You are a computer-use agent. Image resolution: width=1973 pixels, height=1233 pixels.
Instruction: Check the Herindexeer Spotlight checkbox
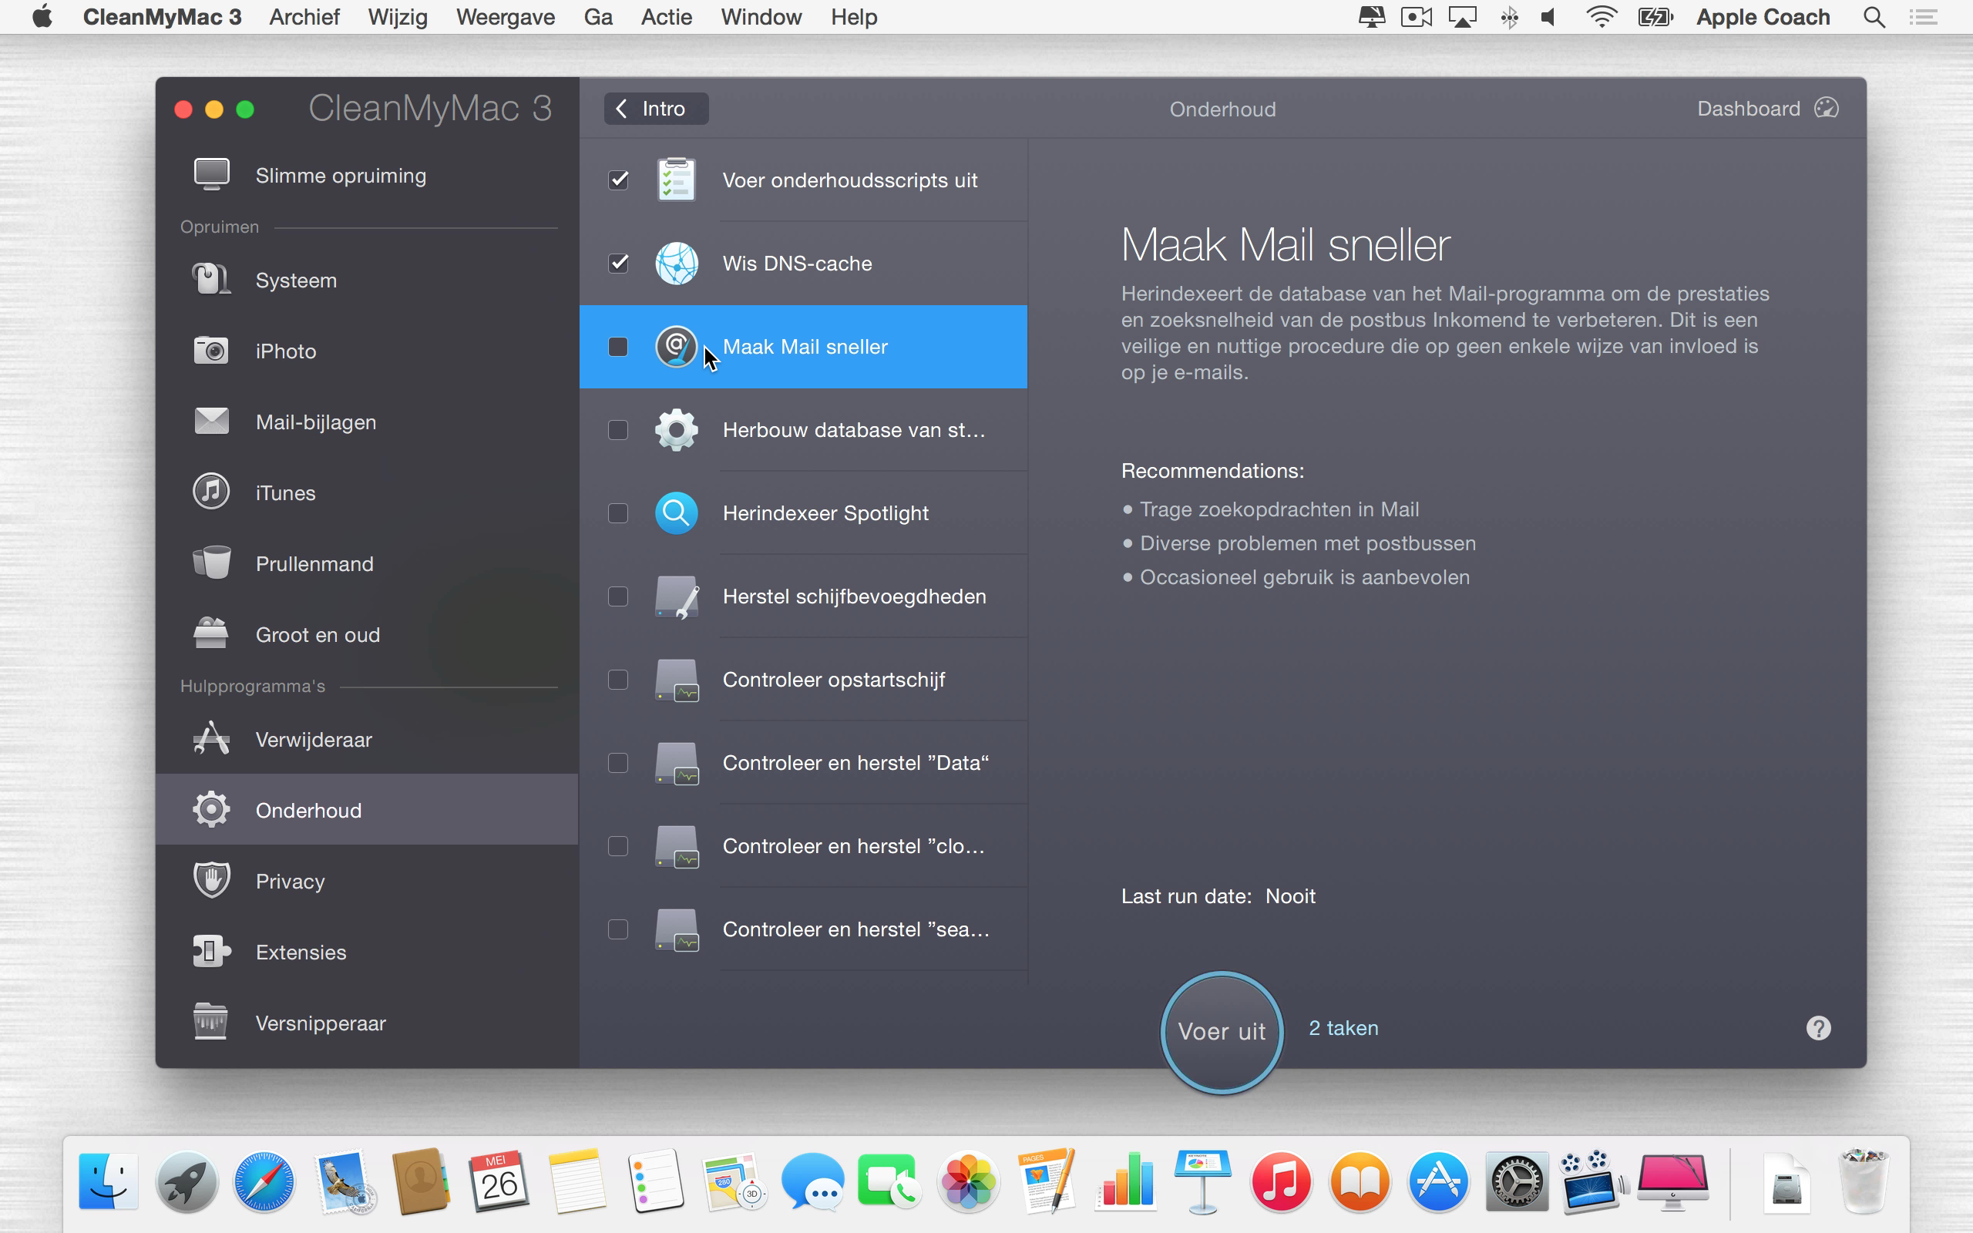(619, 513)
